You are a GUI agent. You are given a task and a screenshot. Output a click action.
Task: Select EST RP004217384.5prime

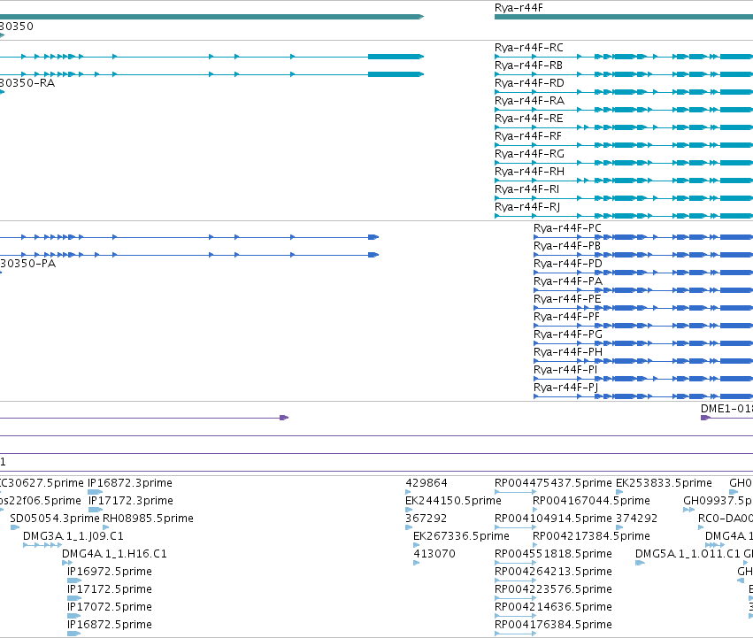coord(592,536)
